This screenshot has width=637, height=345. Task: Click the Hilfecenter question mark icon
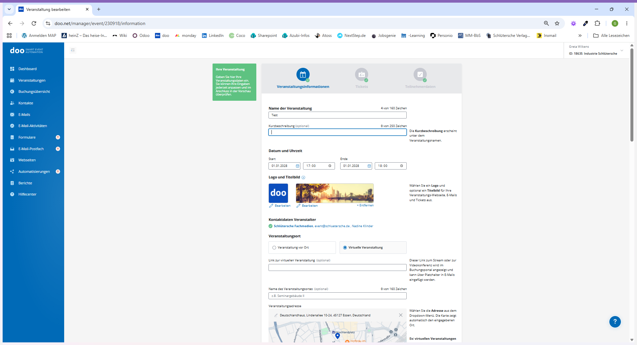coord(12,194)
